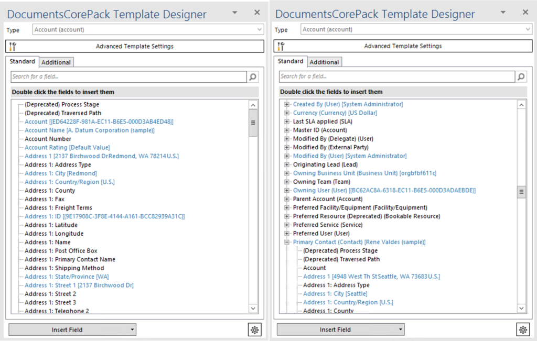The image size is (537, 341).
Task: Click the search magnifier icon in the right panel
Action: click(521, 76)
